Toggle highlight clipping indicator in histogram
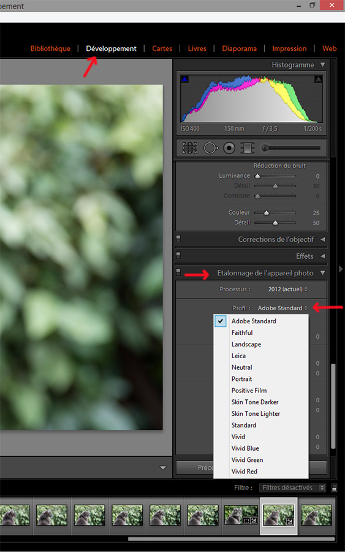The height and width of the screenshot is (552, 345). (318, 79)
